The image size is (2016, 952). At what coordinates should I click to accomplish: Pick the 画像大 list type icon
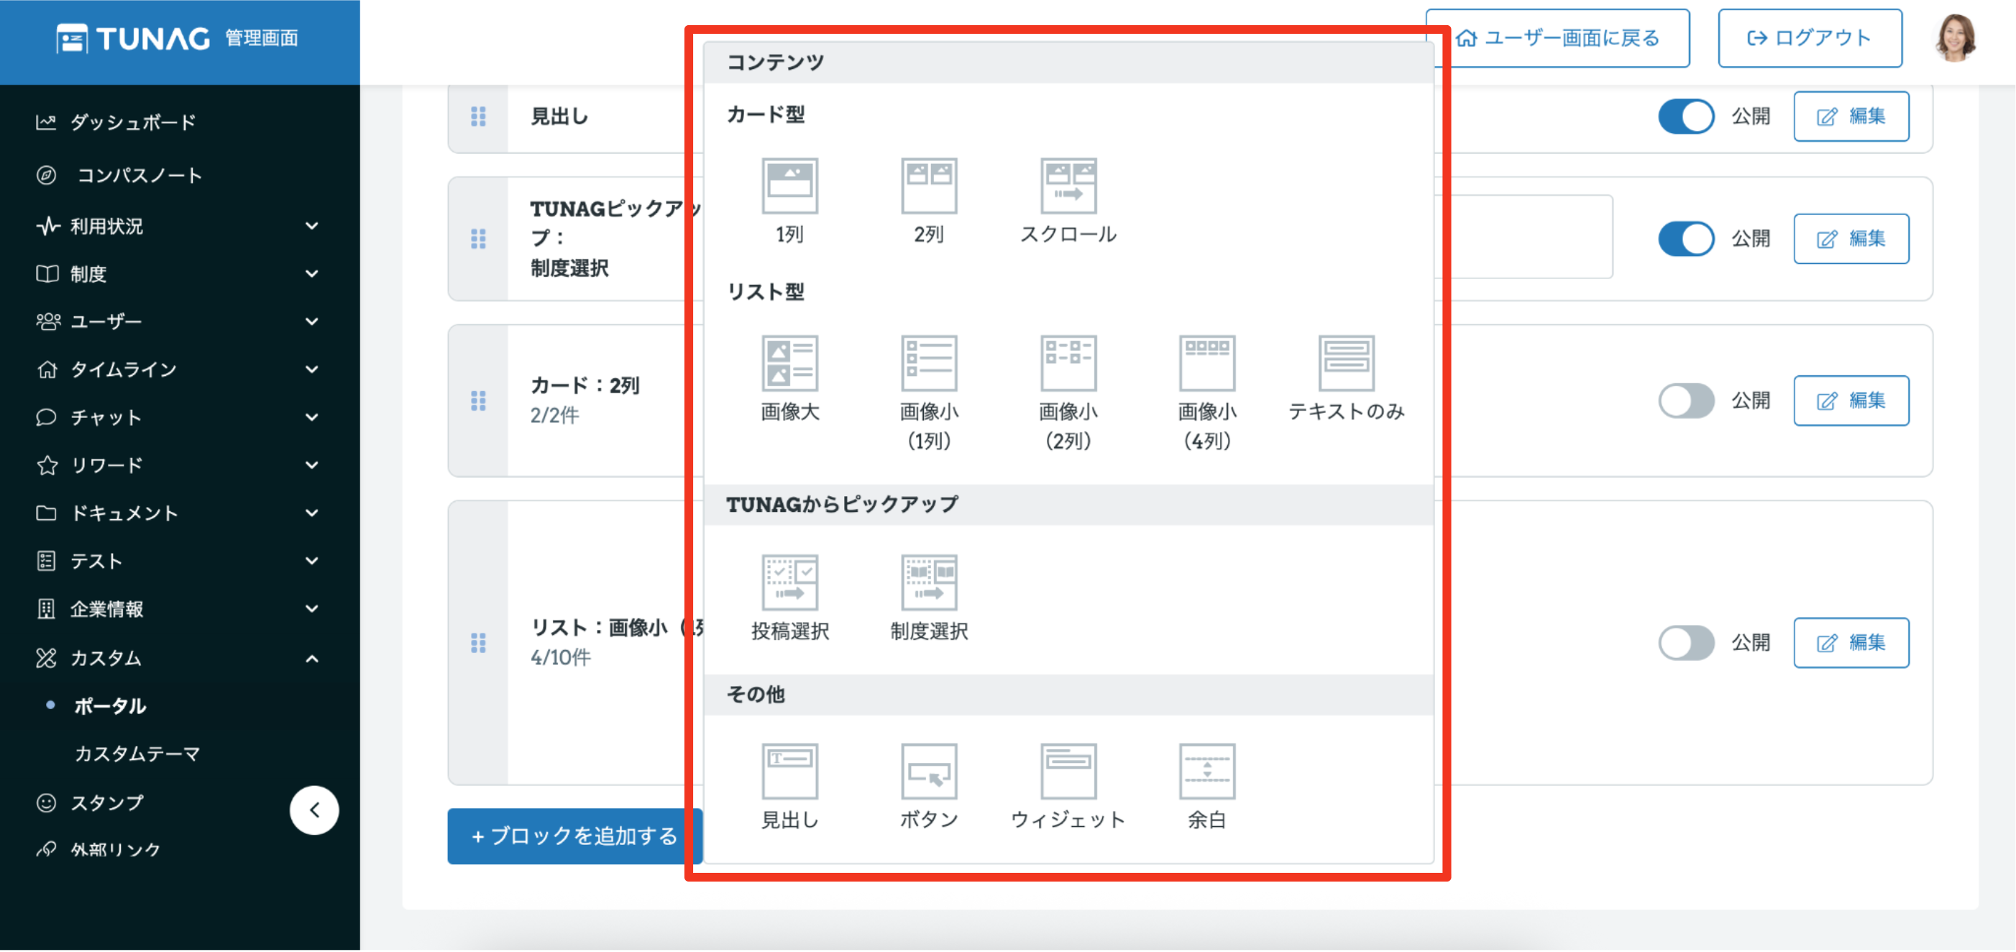coord(789,363)
